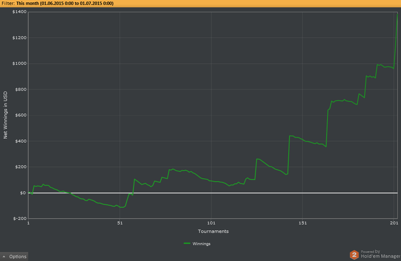Screen dimensions: 401x261
Task: Click the $800 y-axis label
Action: pyautogui.click(x=21, y=90)
